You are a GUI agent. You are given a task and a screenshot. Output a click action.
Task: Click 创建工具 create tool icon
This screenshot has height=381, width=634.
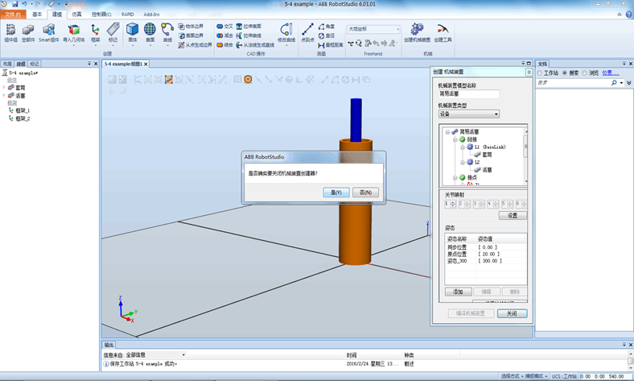(443, 32)
